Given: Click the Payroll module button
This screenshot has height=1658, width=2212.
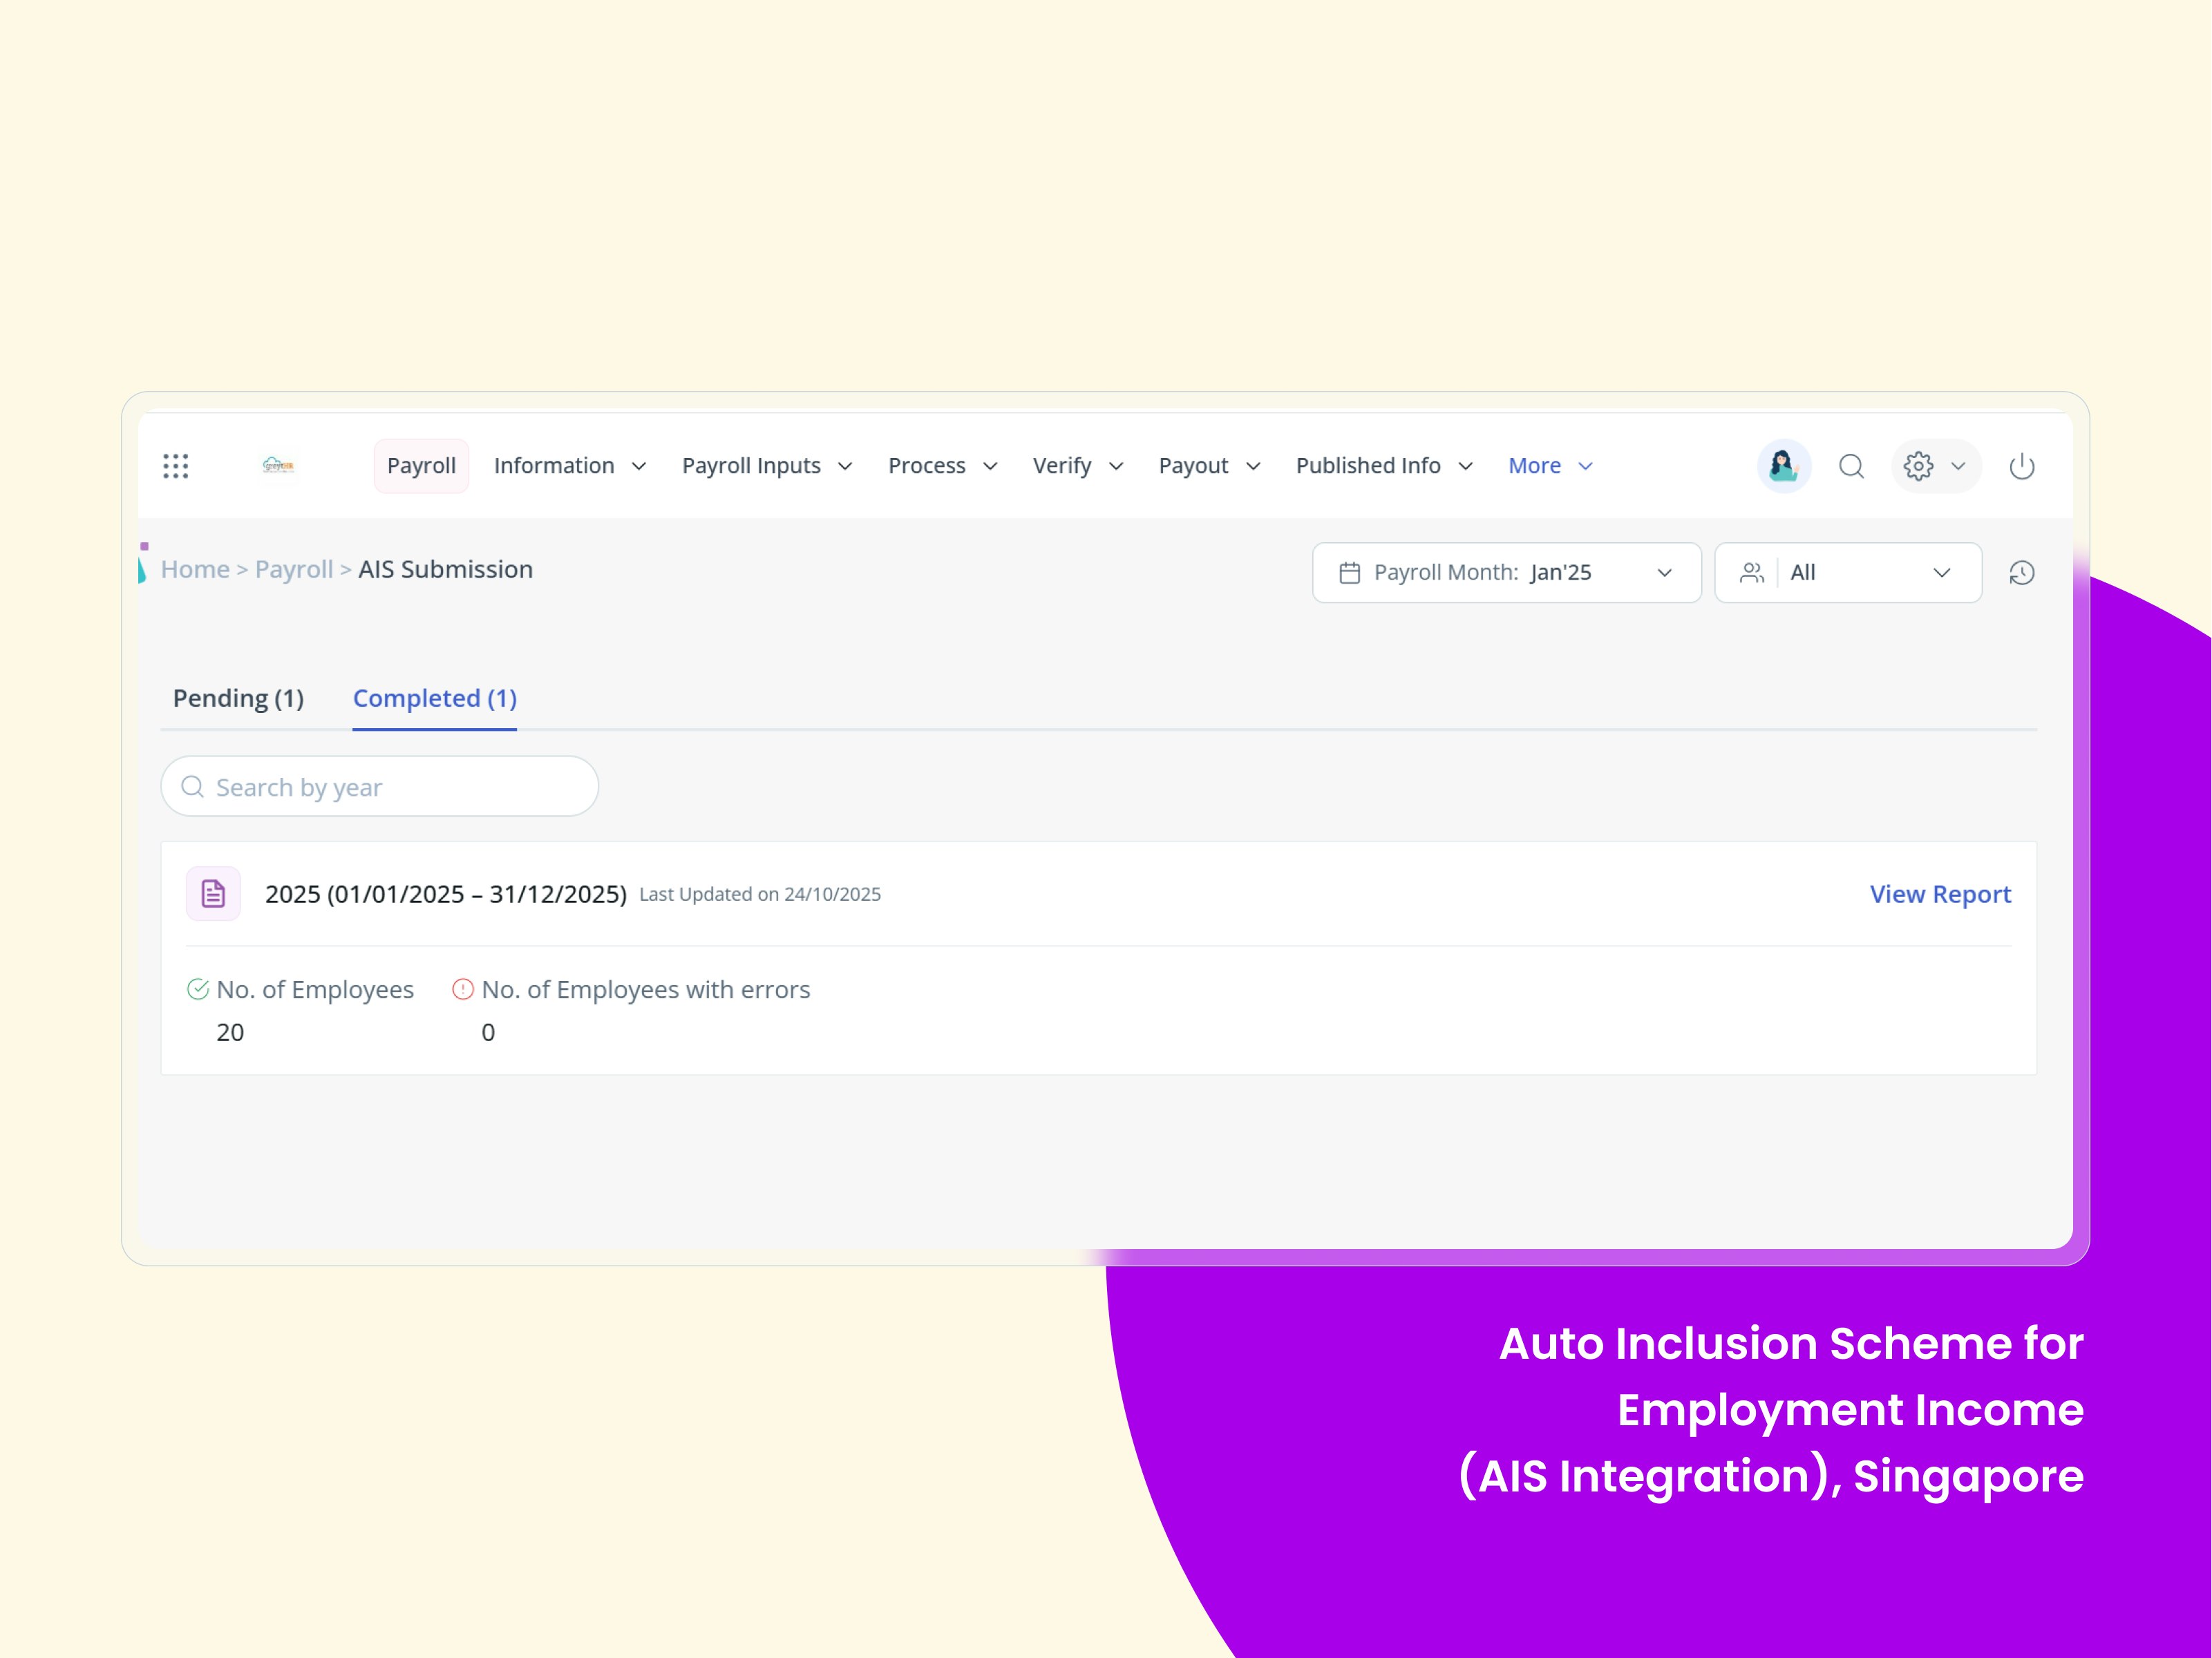Looking at the screenshot, I should click(421, 466).
